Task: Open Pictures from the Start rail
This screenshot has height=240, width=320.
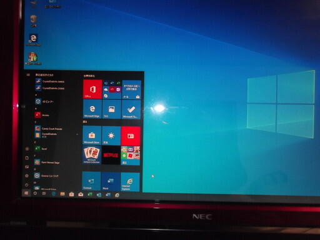Action: pos(27,167)
